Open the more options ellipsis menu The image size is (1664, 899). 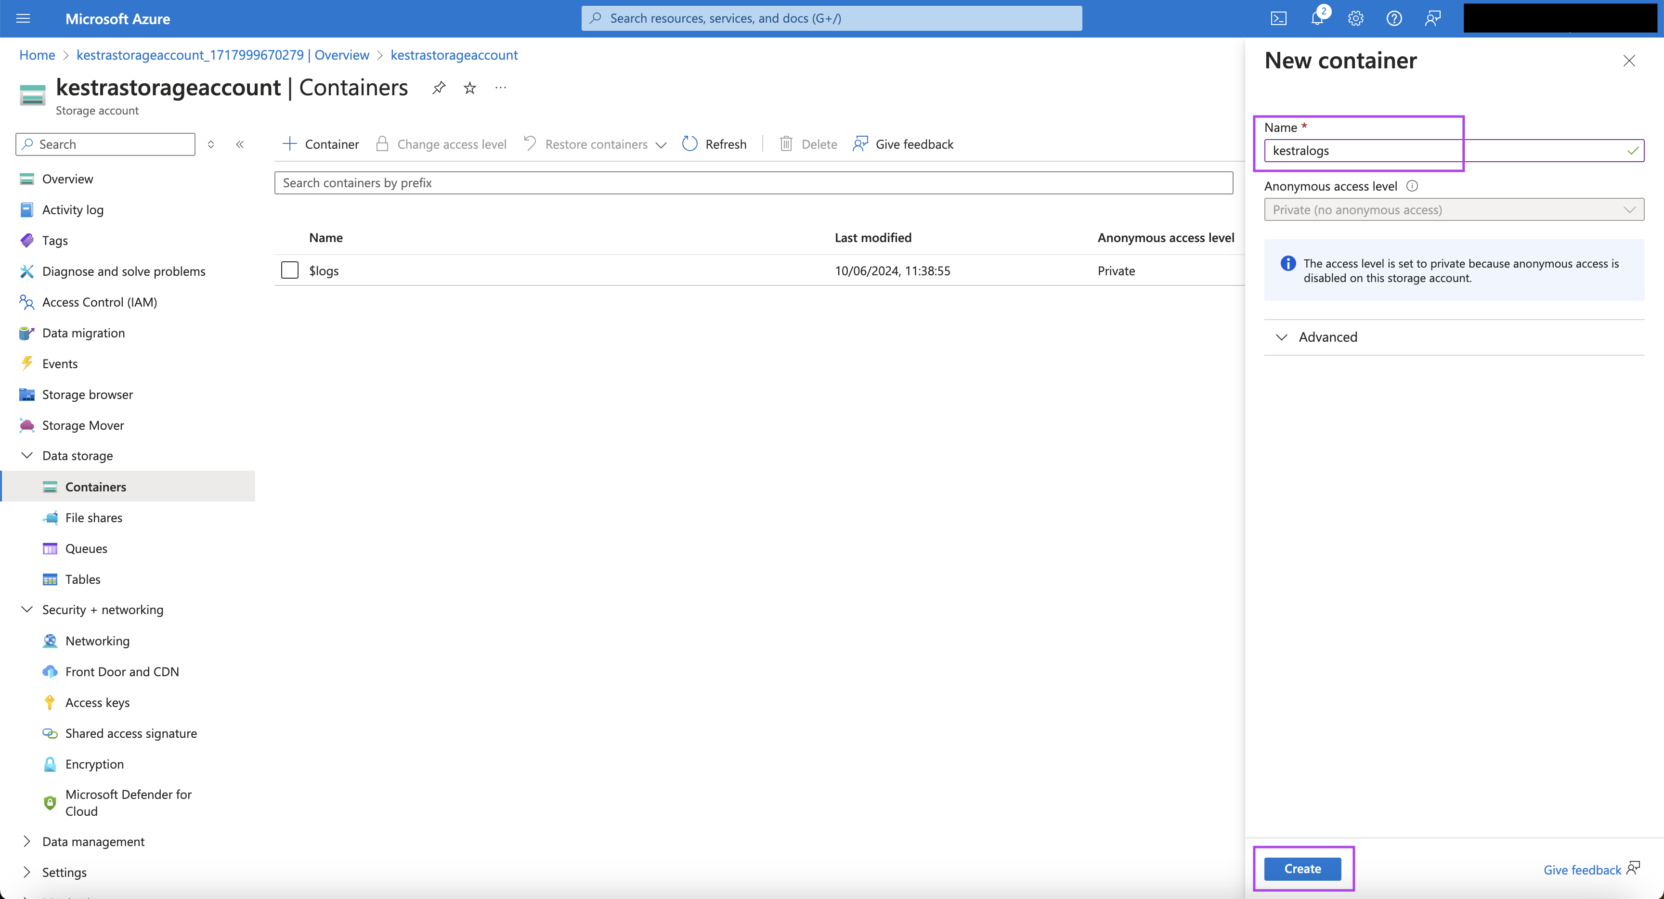pos(501,88)
